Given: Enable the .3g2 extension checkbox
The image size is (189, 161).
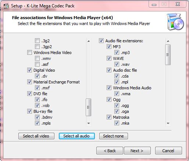Looking at the screenshot, I should (x=37, y=41).
